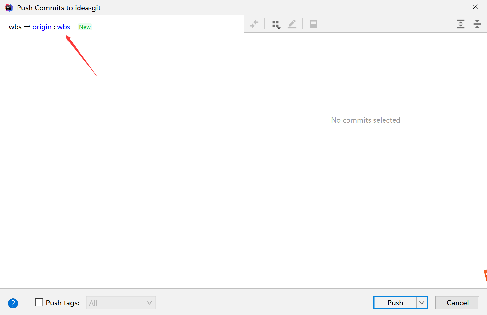Image resolution: width=487 pixels, height=315 pixels.
Task: Click the Cherry-Pick icon in the toolbar
Action: pyautogui.click(x=254, y=24)
